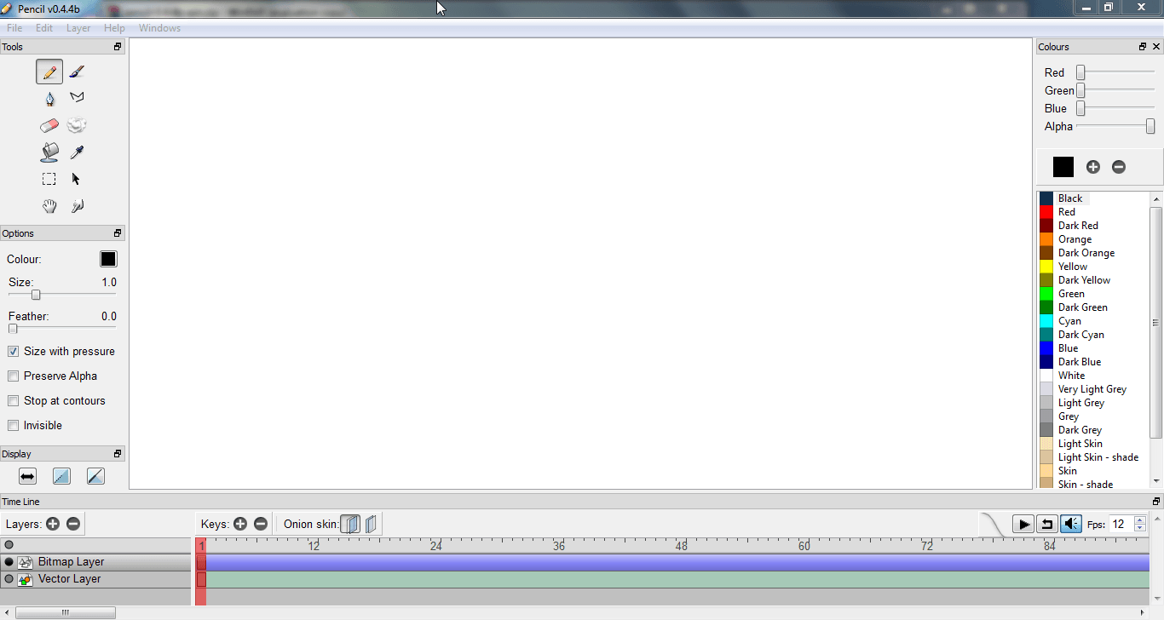Uncheck Size with pressure
Image resolution: width=1164 pixels, height=620 pixels.
click(13, 351)
